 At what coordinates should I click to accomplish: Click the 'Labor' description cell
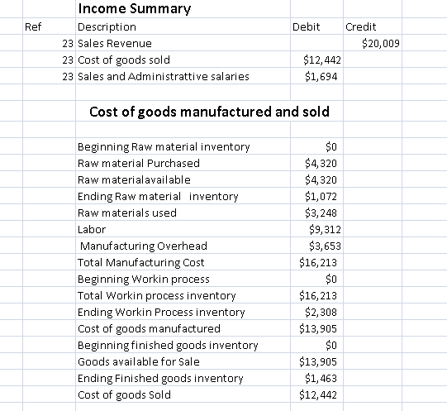point(183,229)
